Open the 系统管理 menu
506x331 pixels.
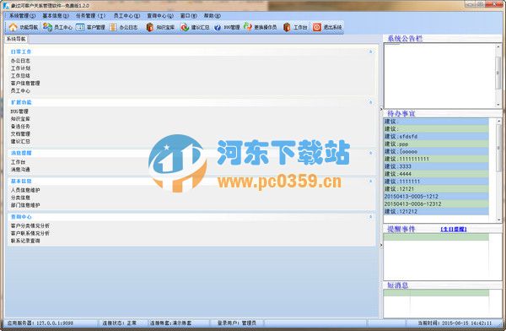(x=22, y=15)
